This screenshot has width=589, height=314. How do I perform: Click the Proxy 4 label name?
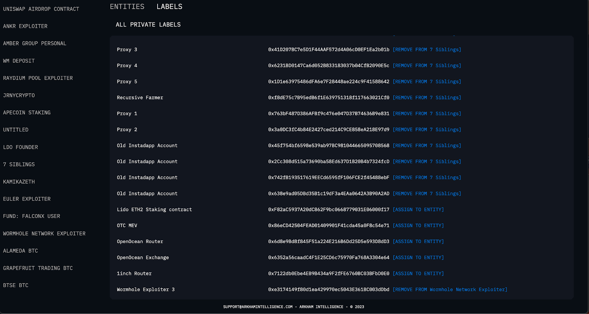(x=127, y=65)
